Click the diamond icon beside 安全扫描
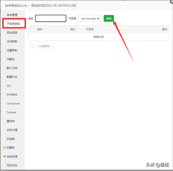This screenshot has height=171, width=173. [x=4, y=157]
